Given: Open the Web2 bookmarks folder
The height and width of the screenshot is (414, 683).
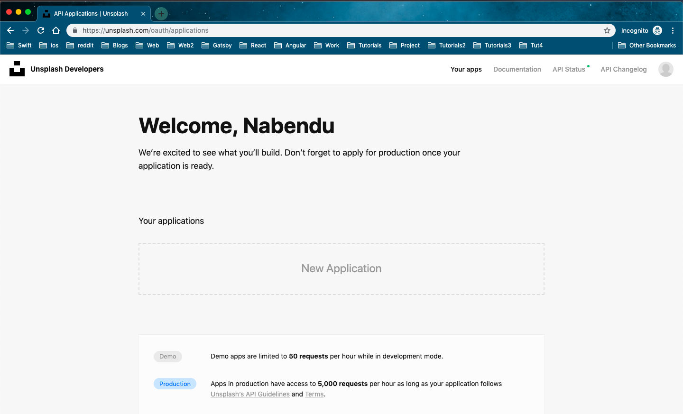Looking at the screenshot, I should pos(180,46).
